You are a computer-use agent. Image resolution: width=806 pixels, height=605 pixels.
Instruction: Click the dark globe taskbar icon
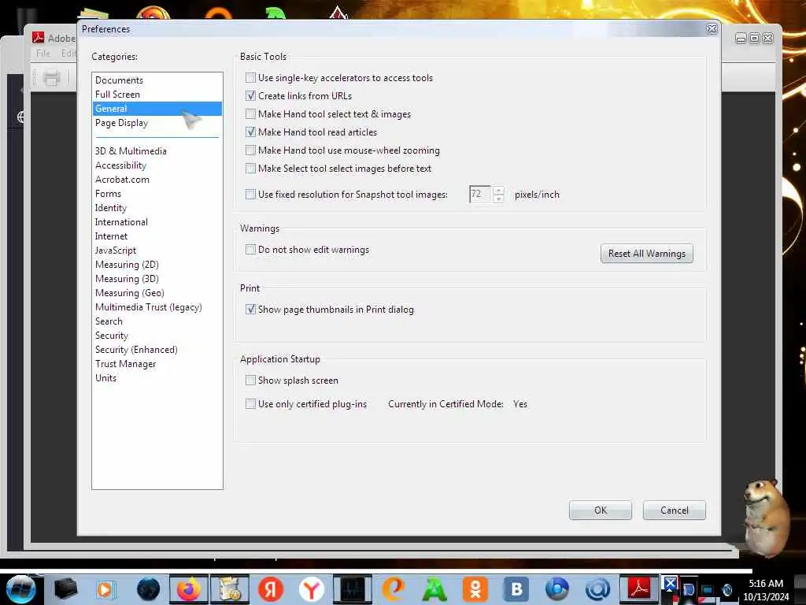click(148, 589)
